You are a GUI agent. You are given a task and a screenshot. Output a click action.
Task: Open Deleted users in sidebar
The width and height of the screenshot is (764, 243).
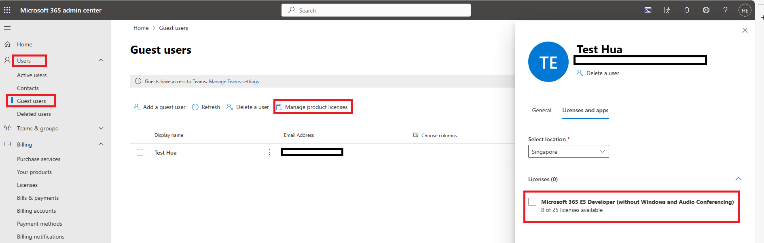tap(34, 114)
